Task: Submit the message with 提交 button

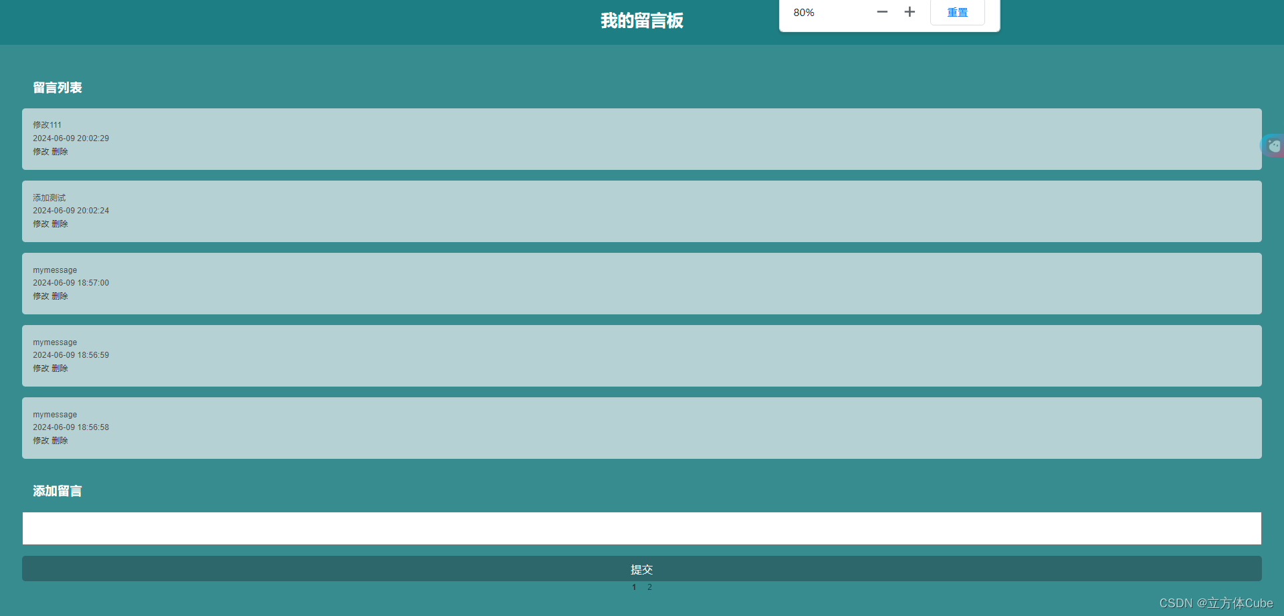Action: click(642, 569)
